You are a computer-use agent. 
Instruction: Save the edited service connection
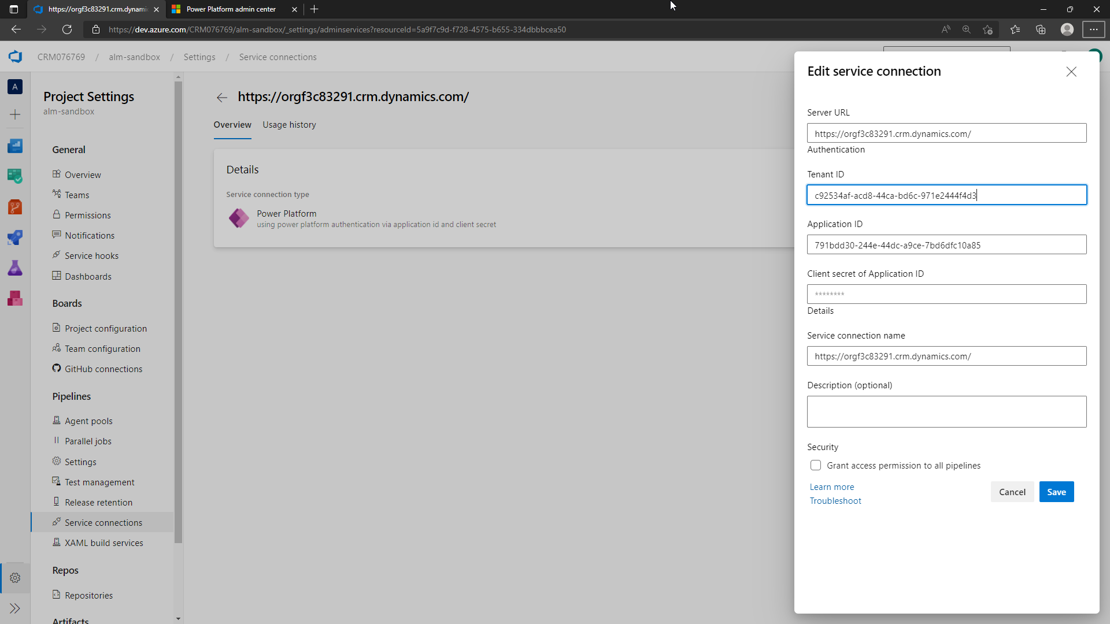(x=1056, y=492)
